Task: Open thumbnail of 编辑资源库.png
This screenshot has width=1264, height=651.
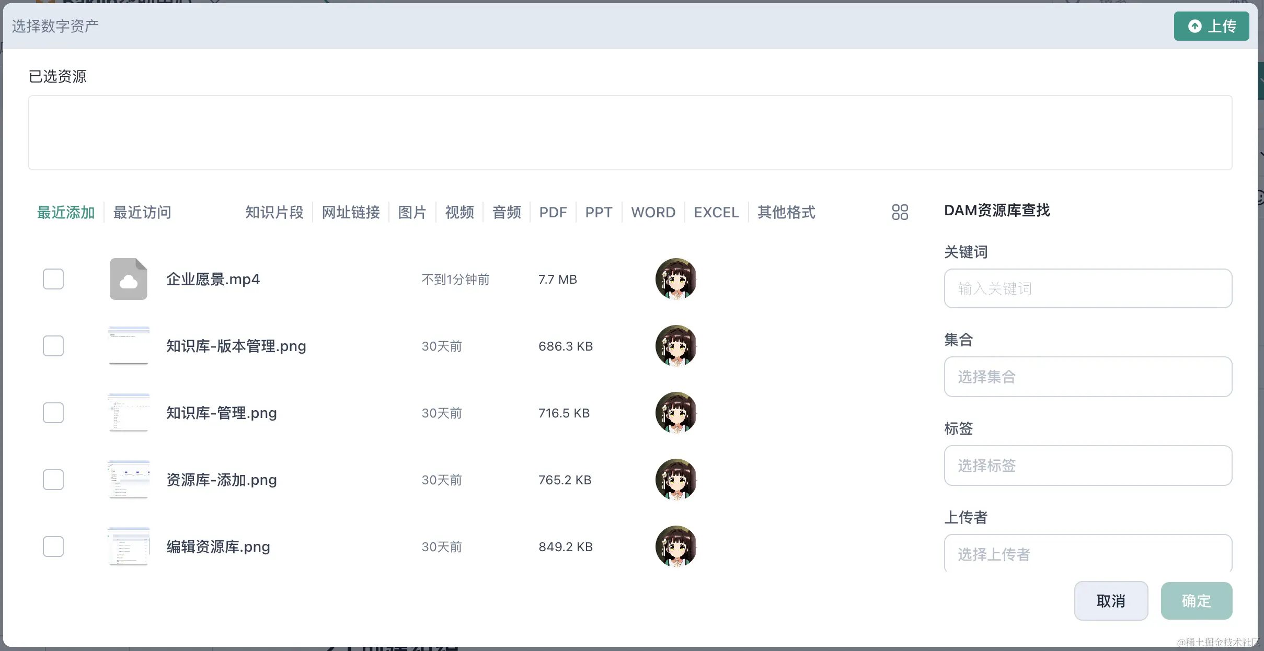Action: (x=129, y=546)
